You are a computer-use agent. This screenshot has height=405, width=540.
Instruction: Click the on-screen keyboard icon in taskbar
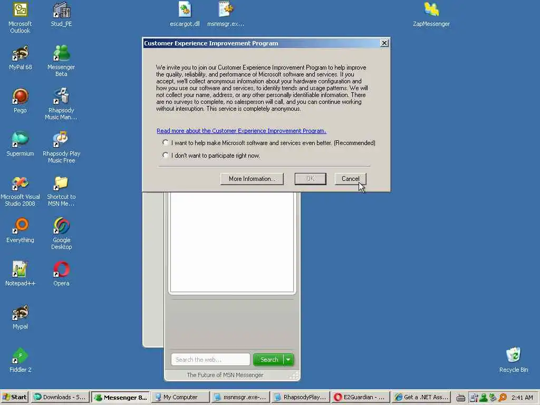tap(461, 398)
